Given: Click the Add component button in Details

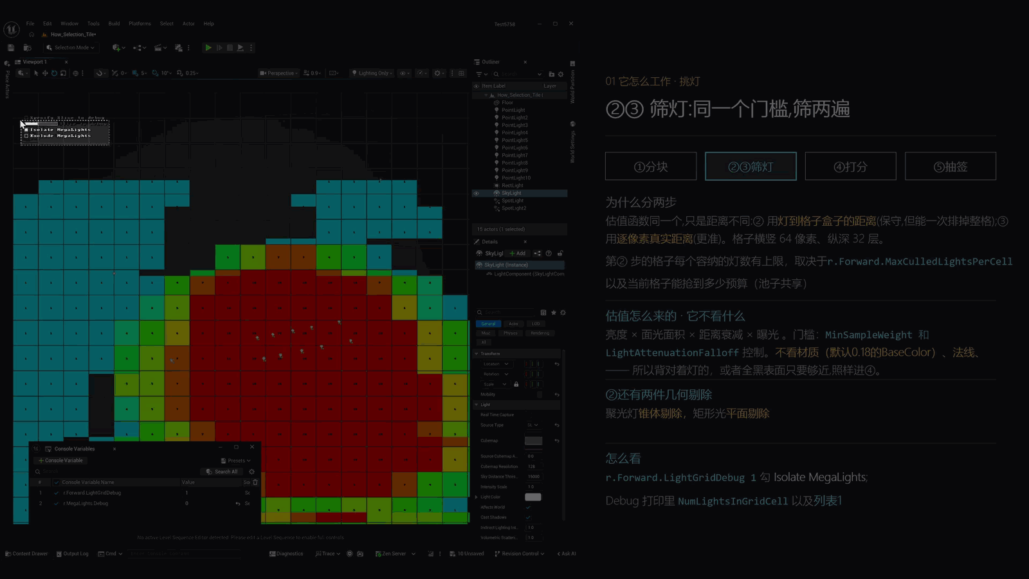Looking at the screenshot, I should click(x=518, y=253).
